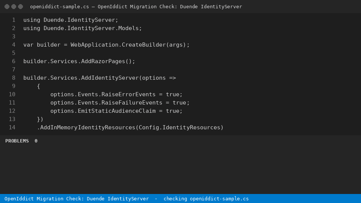
Task: Click the second window control dot
Action: pyautogui.click(x=14, y=7)
